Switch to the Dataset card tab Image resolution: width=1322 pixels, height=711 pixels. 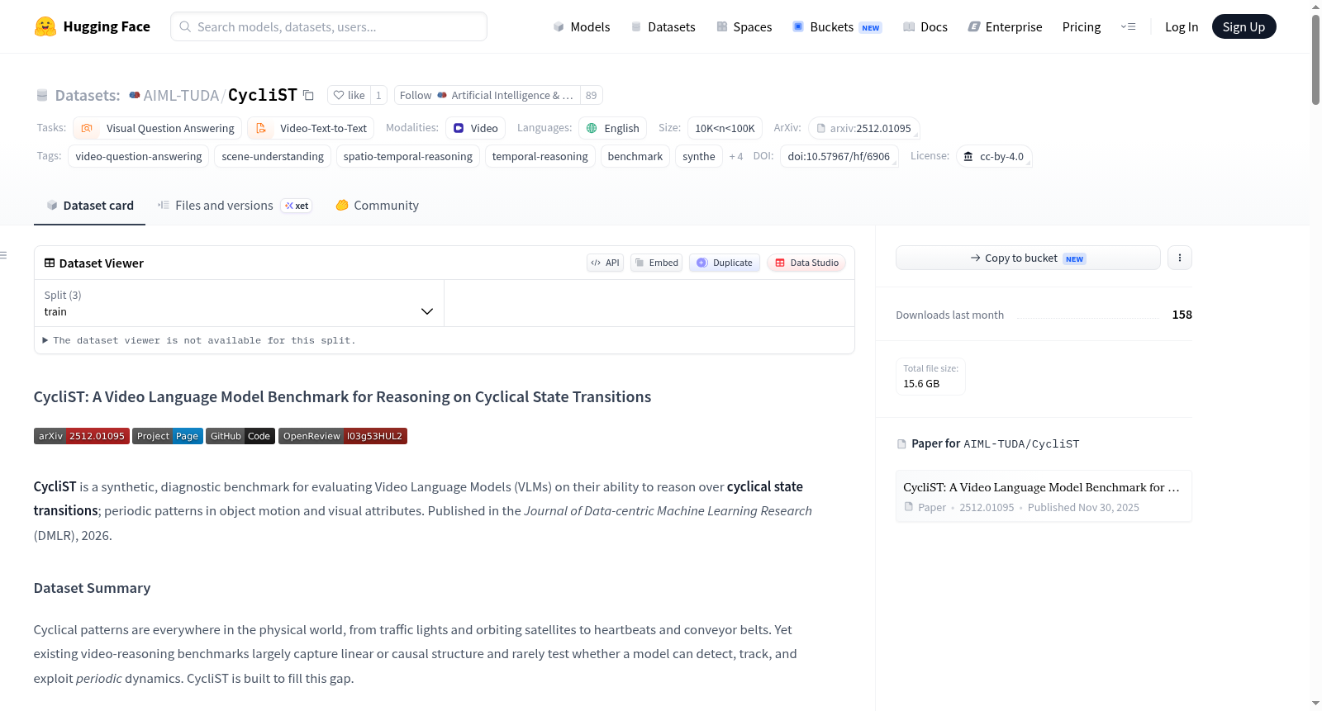tap(89, 205)
